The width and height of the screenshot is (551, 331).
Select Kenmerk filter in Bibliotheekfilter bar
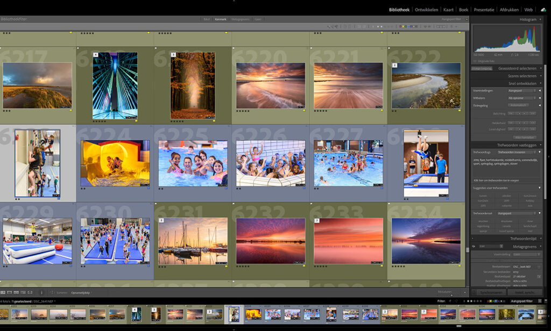pyautogui.click(x=221, y=19)
